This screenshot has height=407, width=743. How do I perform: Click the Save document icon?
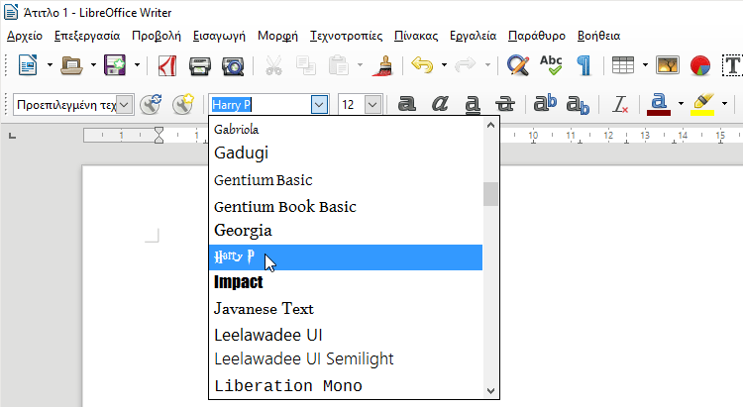[115, 65]
